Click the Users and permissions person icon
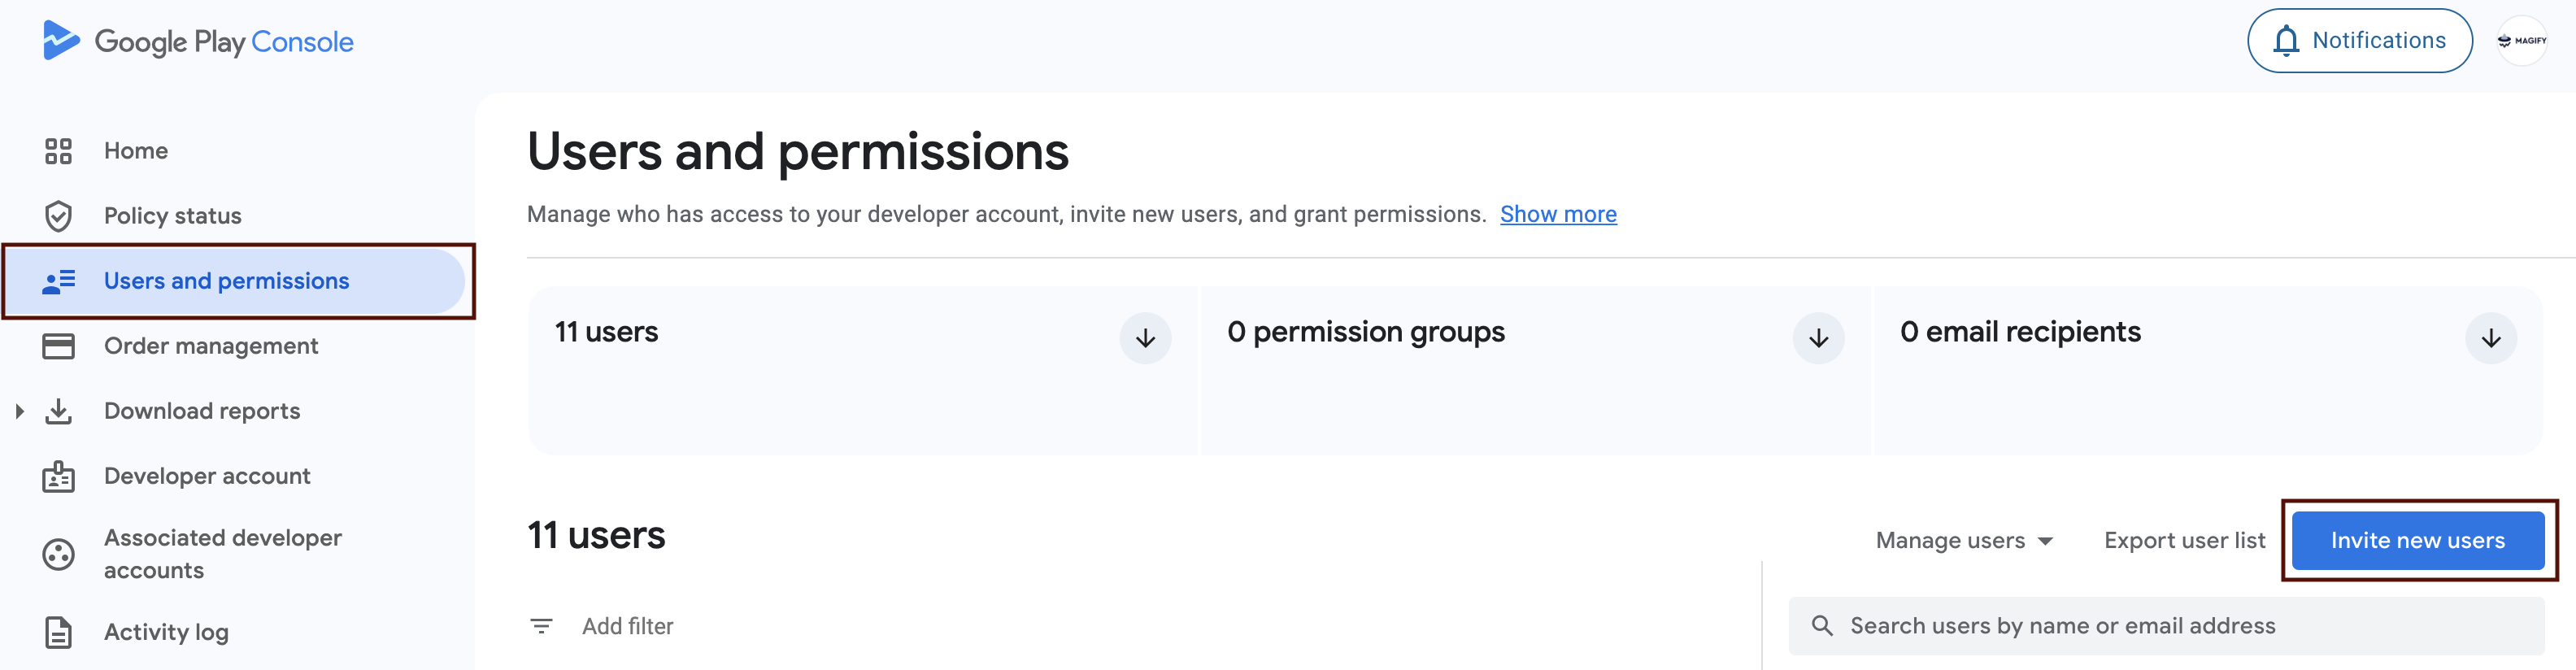Image resolution: width=2576 pixels, height=670 pixels. 58,281
